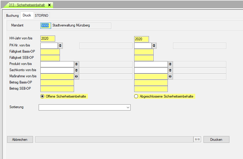The image size is (243, 159).
Task: Click lookup icon beside left Sachkonto field
Action: coord(77,70)
